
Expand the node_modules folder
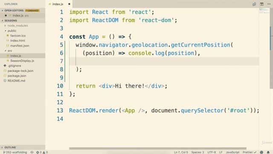pyautogui.click(x=17, y=26)
